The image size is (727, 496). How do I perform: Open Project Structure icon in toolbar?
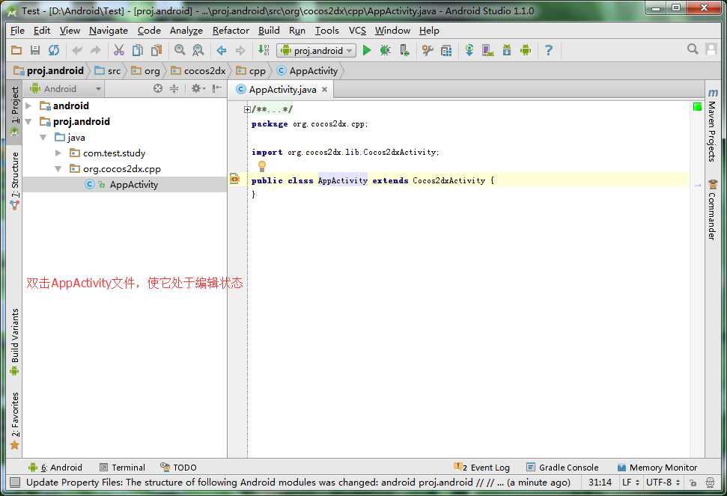(446, 50)
